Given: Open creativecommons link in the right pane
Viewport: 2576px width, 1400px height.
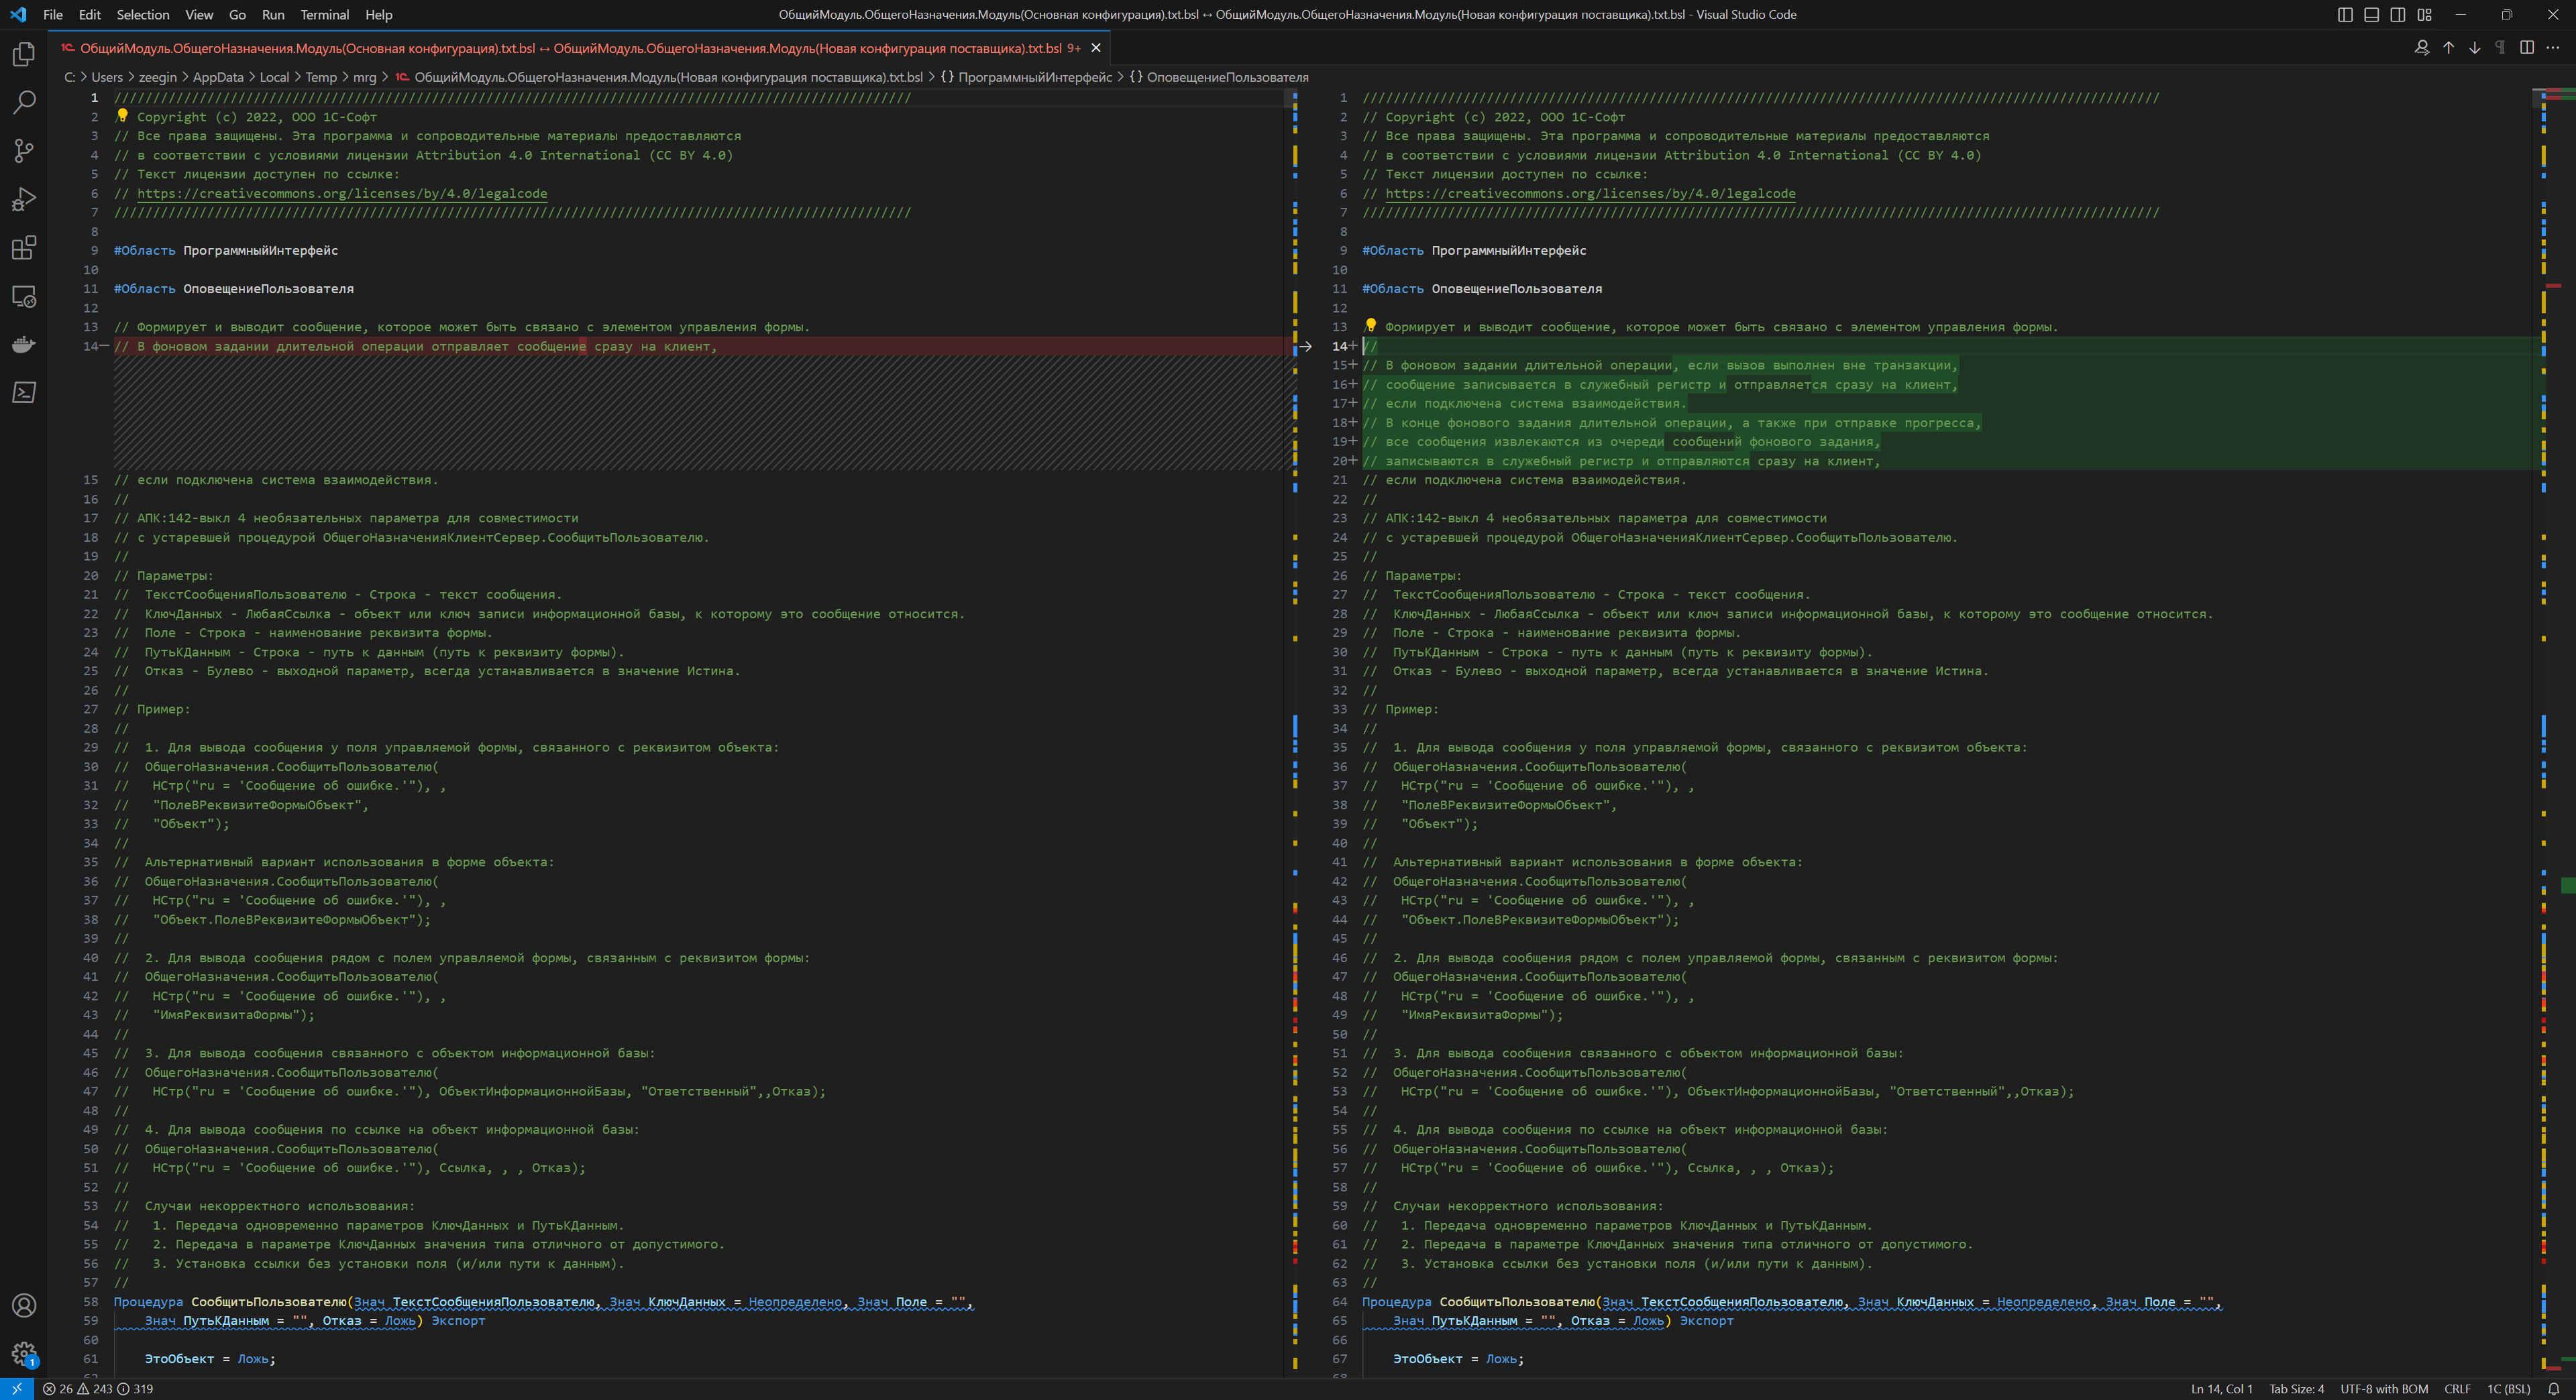Looking at the screenshot, I should pyautogui.click(x=1590, y=194).
